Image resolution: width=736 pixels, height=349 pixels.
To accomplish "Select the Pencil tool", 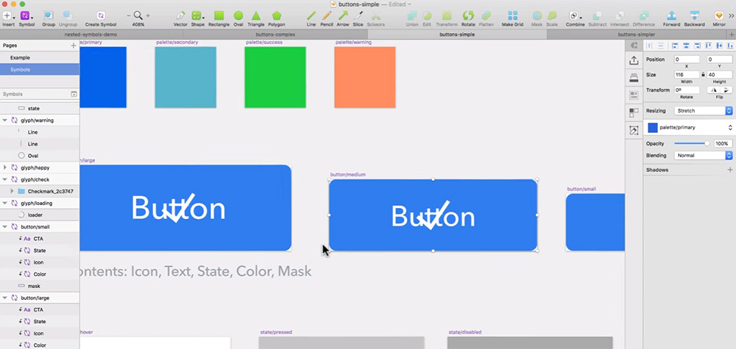I will coord(327,16).
